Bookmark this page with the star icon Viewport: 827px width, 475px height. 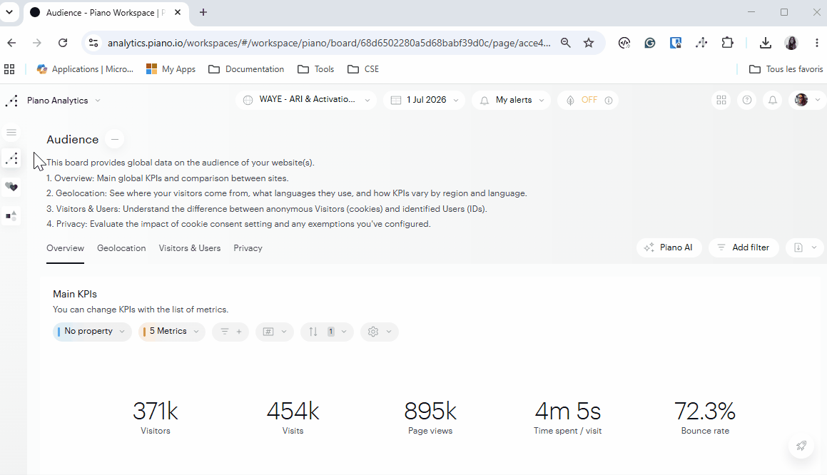[x=589, y=43]
